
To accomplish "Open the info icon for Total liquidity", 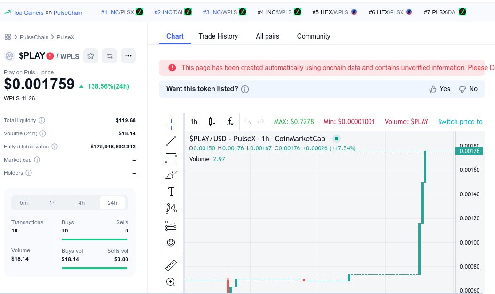I will (x=42, y=120).
